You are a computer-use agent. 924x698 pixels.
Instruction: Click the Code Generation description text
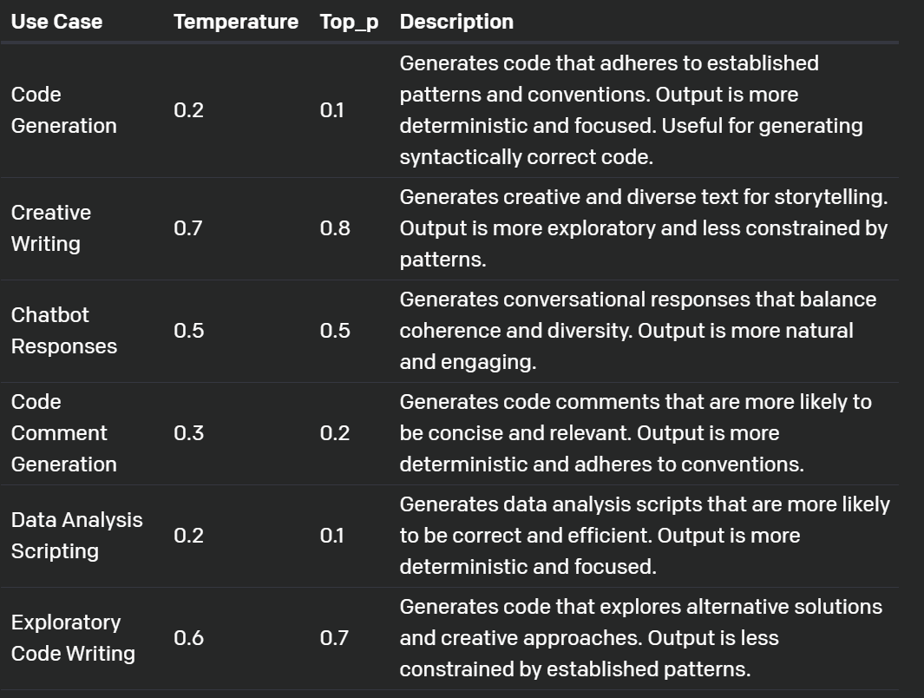pyautogui.click(x=631, y=110)
